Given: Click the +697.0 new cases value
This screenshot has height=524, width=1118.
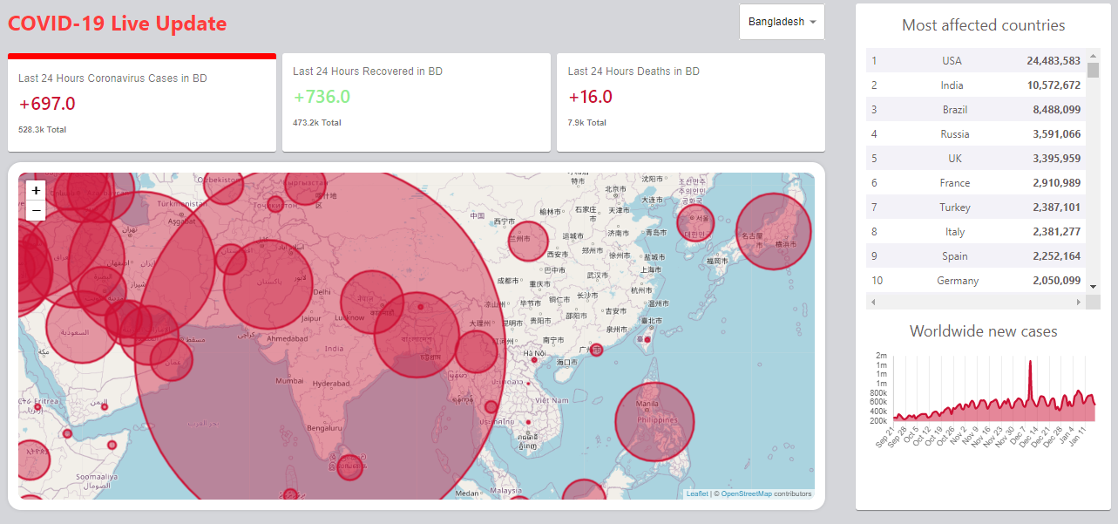Looking at the screenshot, I should [47, 104].
